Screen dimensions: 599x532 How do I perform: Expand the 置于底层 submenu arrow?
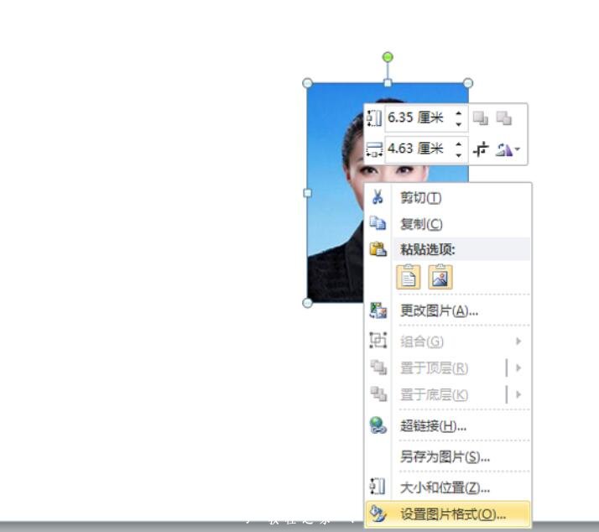[518, 394]
